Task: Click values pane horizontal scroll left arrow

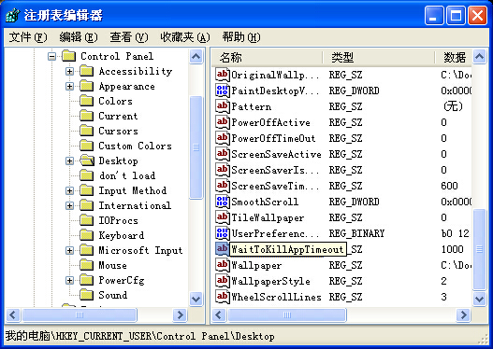Action: 219,314
